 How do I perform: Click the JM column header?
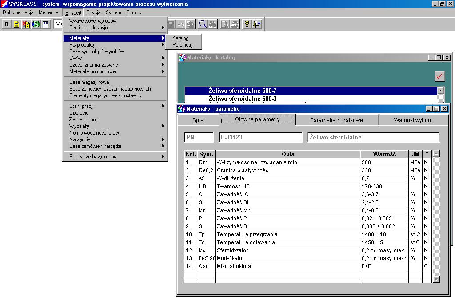(415, 154)
